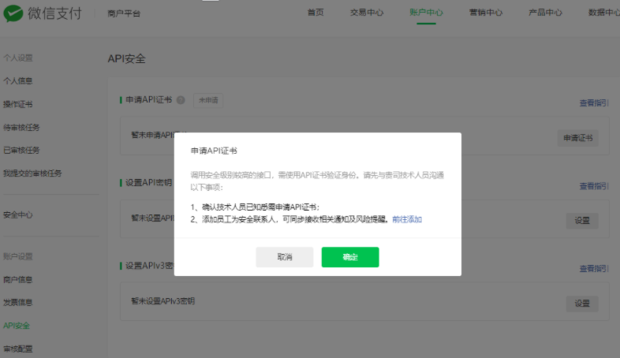Open 待审核任务 in the sidebar
Viewport: 620px width, 358px height.
[21, 127]
